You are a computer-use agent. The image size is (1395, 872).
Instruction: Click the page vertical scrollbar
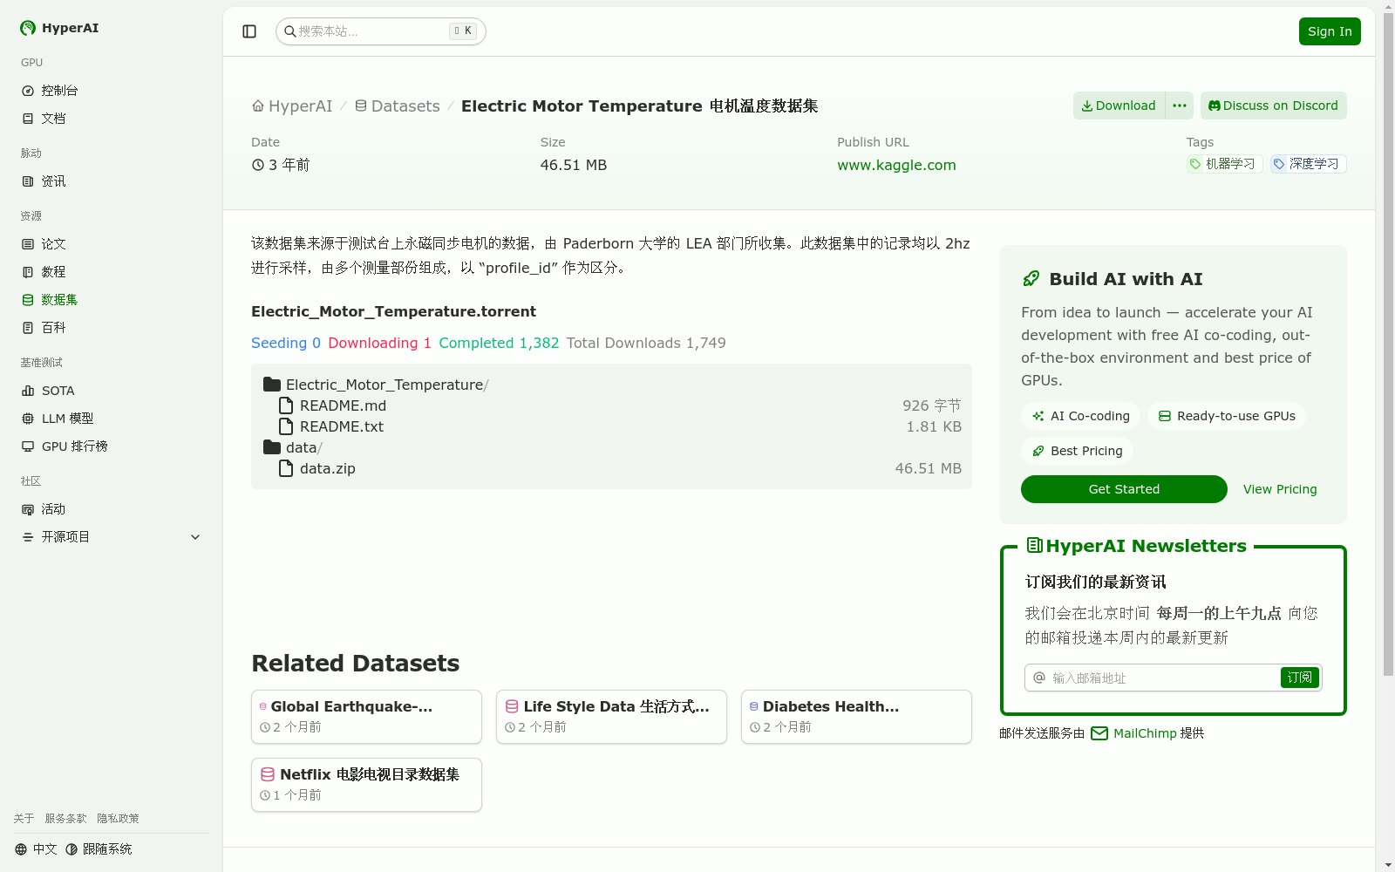[1388, 344]
